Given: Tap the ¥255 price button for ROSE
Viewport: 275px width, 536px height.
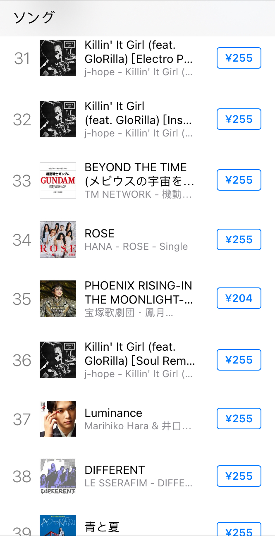Looking at the screenshot, I should 239,239.
